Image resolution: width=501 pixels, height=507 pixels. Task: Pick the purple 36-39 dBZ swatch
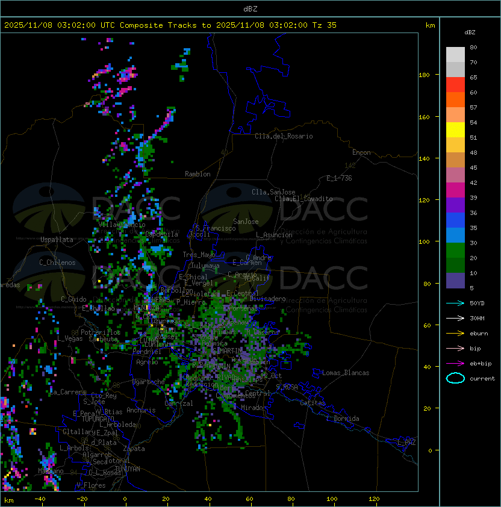(455, 205)
